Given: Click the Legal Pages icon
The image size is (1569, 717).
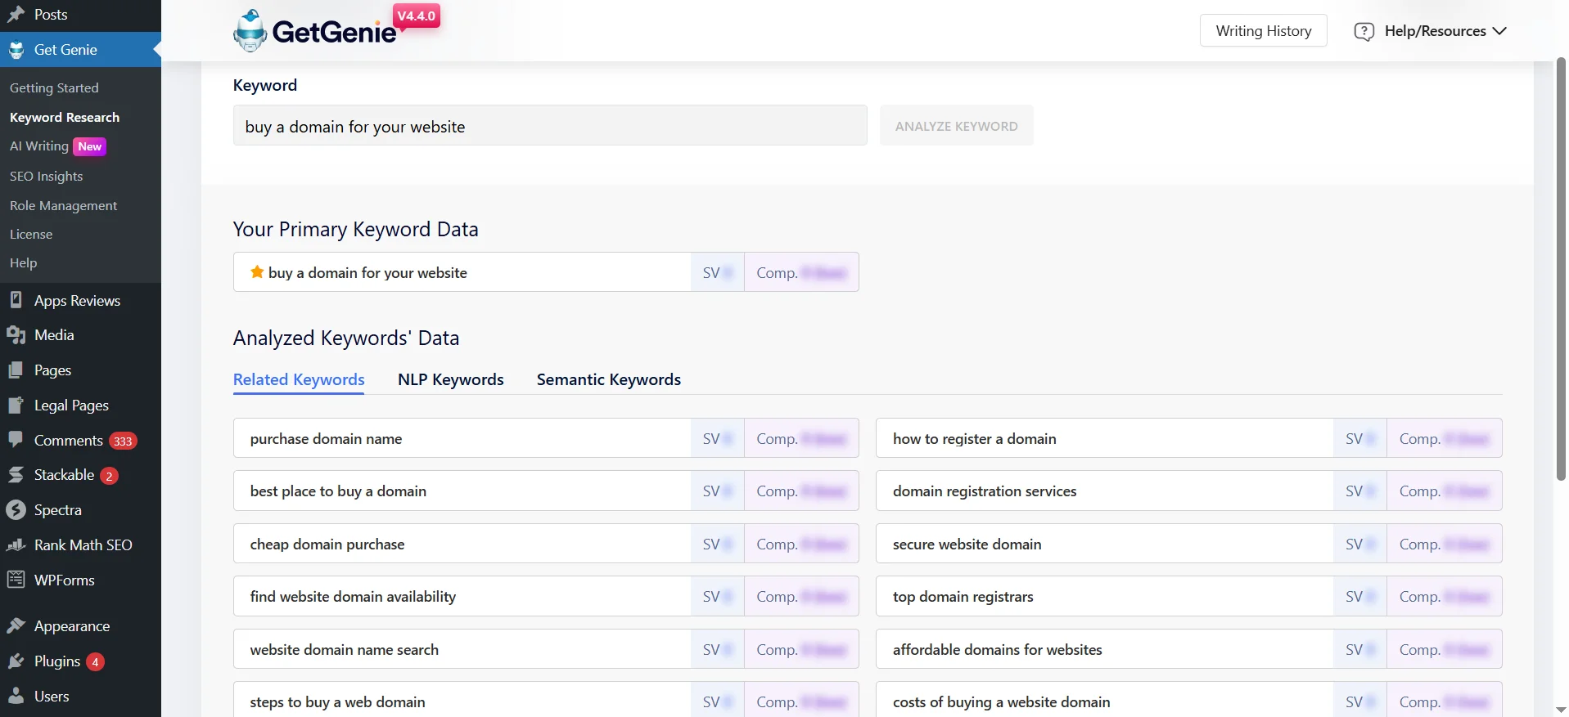Looking at the screenshot, I should point(16,406).
